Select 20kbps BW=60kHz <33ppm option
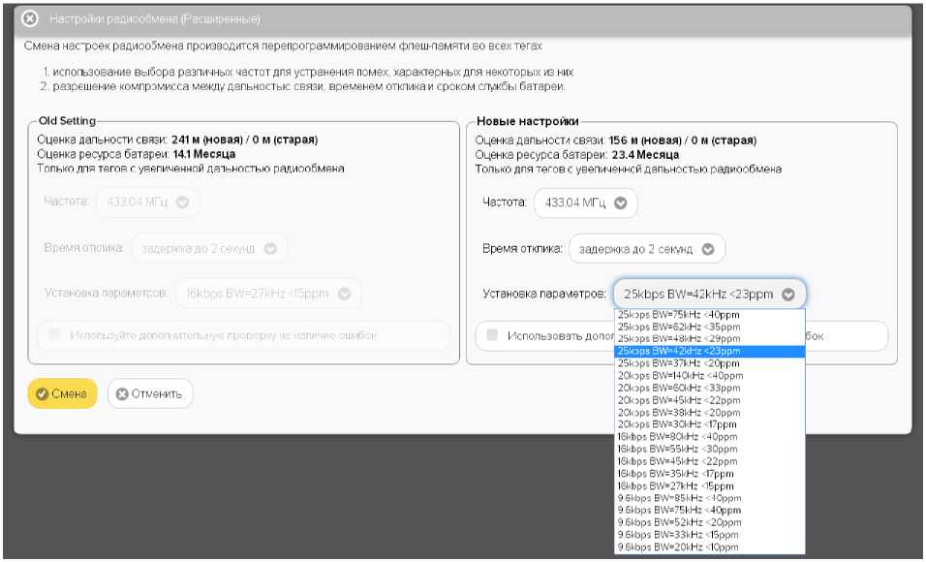The width and height of the screenshot is (926, 562). (x=710, y=388)
